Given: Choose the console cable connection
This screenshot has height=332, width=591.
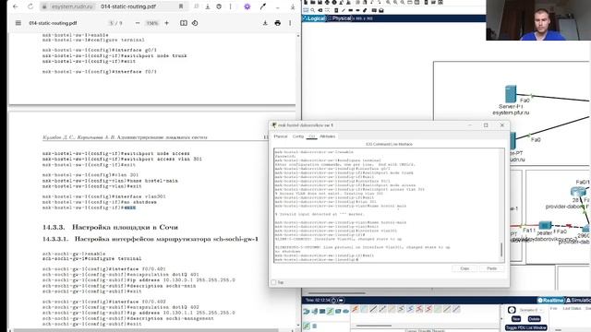Looking at the screenshot, I should pos(364,309).
